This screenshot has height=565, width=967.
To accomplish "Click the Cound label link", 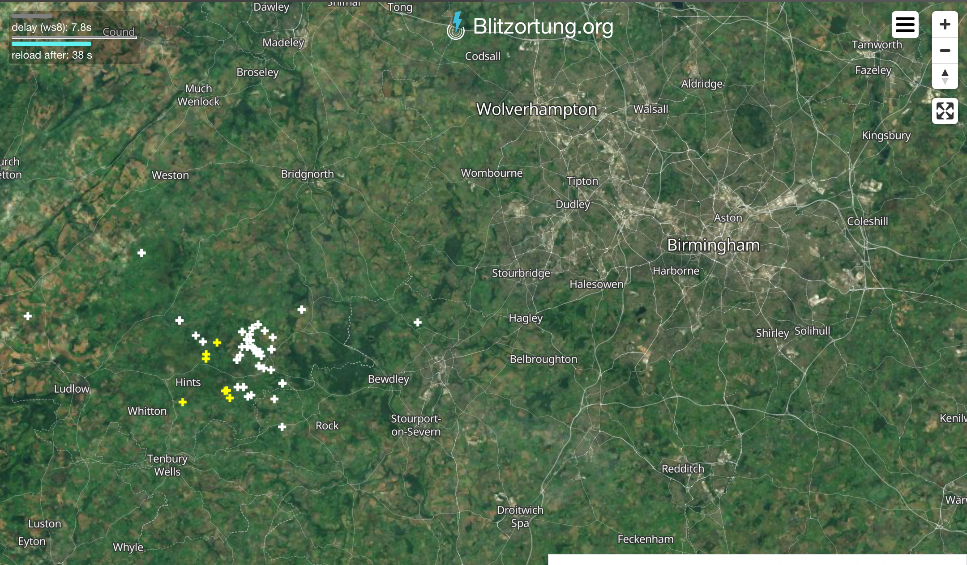I will 119,32.
